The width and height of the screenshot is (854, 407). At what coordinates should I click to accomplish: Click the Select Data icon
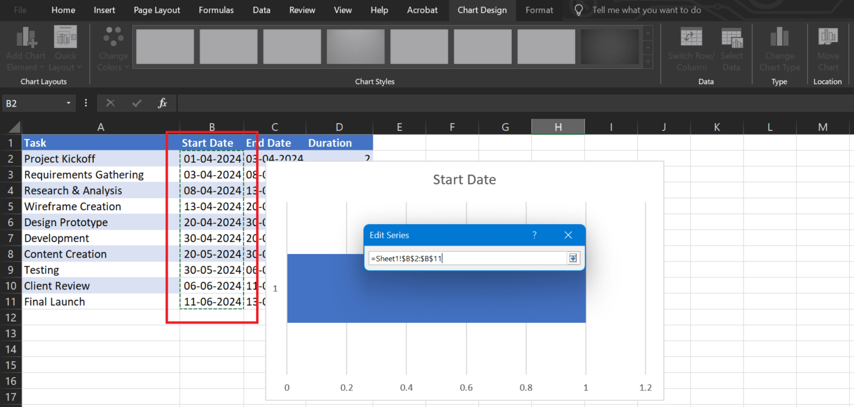(x=732, y=38)
